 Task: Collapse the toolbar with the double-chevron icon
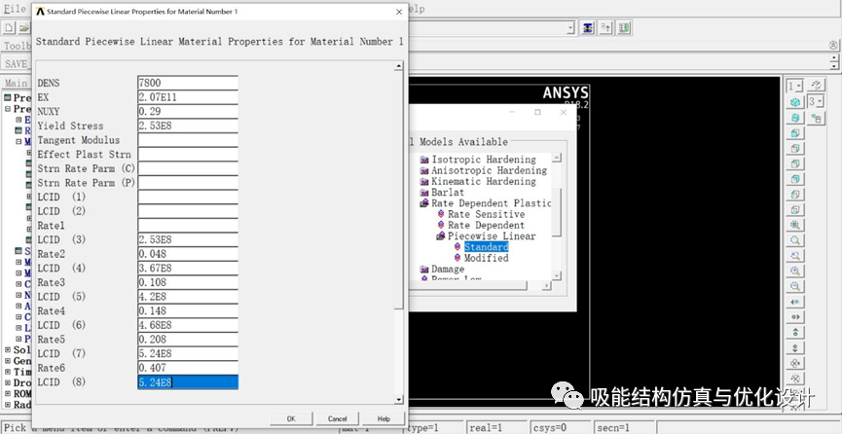point(833,45)
